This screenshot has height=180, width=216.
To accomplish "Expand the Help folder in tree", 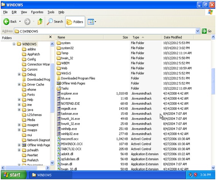I will [x=19, y=99].
